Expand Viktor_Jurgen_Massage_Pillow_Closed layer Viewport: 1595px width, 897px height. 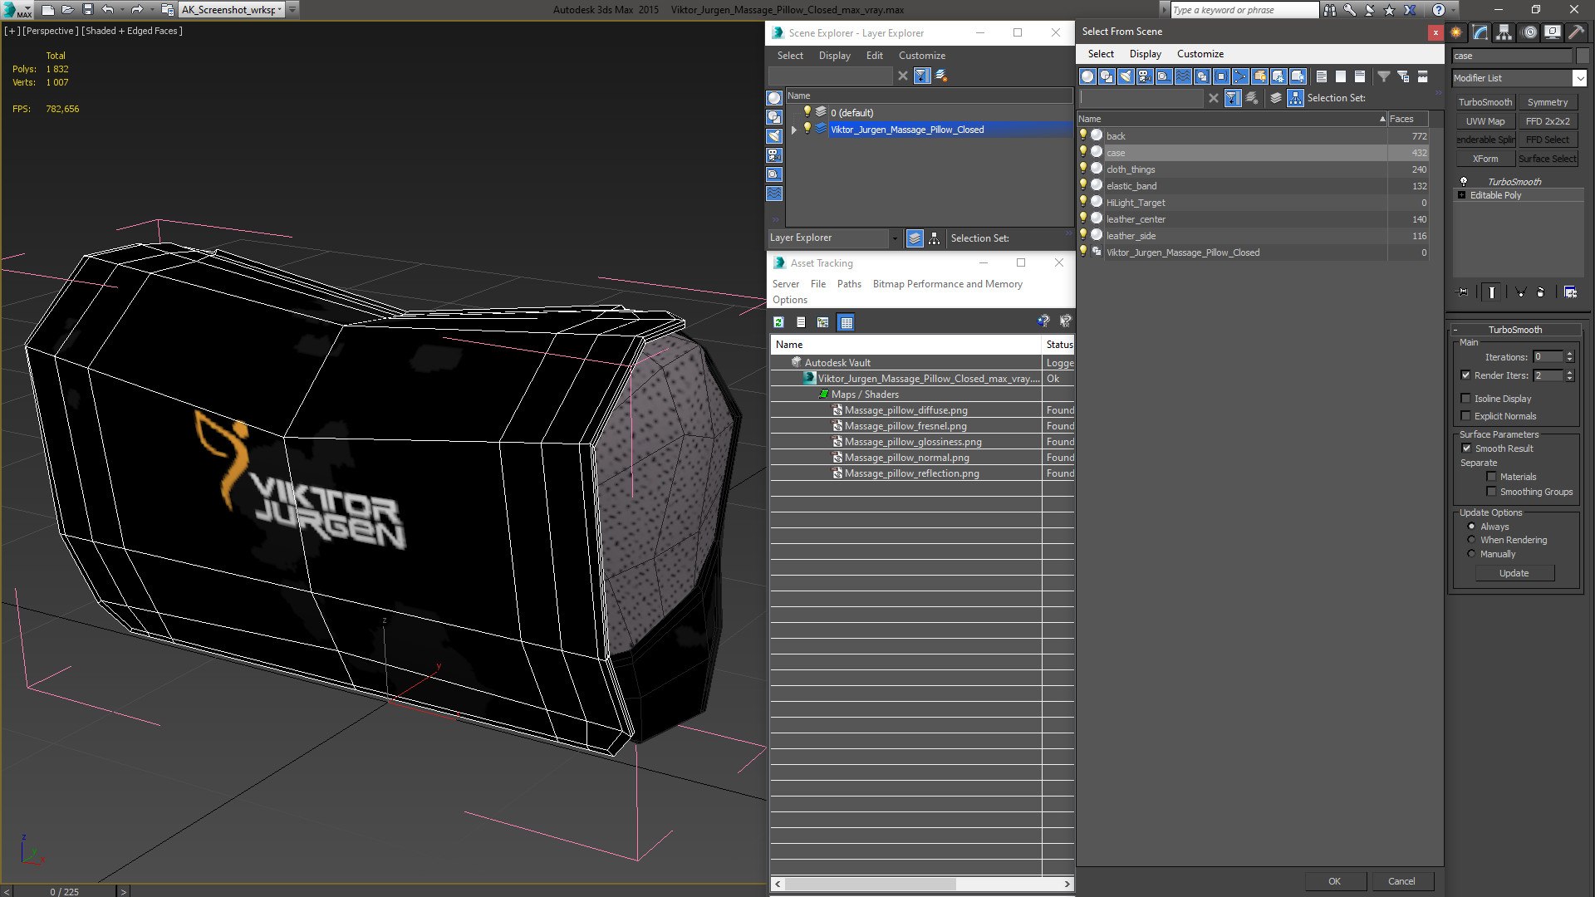point(794,130)
